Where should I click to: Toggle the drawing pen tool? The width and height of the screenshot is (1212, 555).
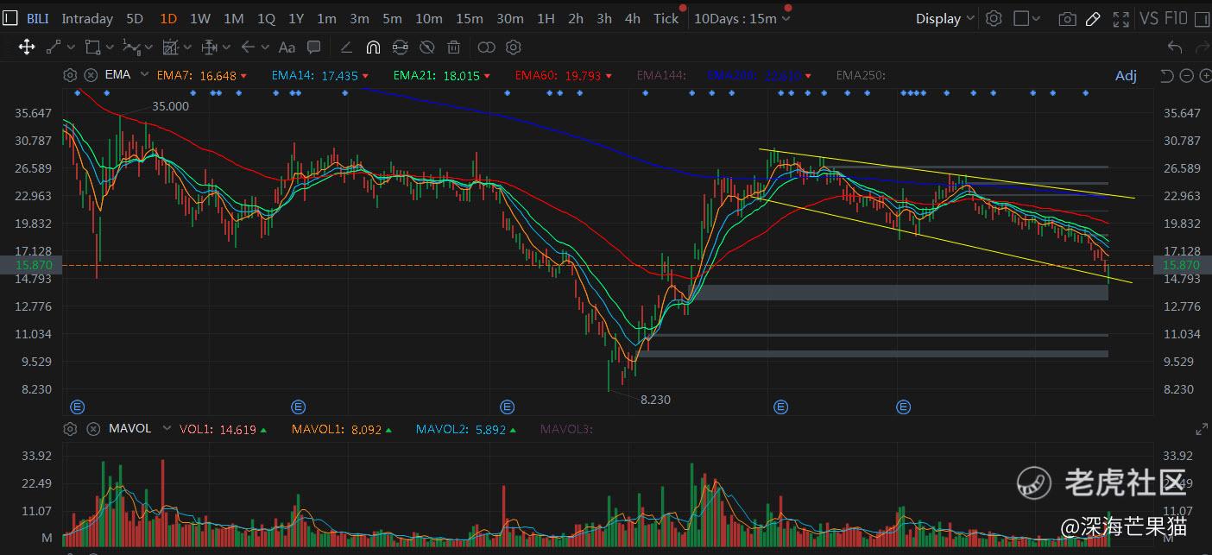[x=1093, y=18]
